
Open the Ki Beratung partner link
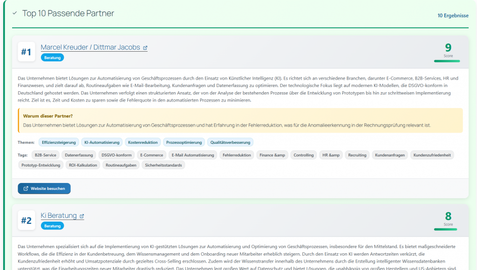[x=58, y=216]
